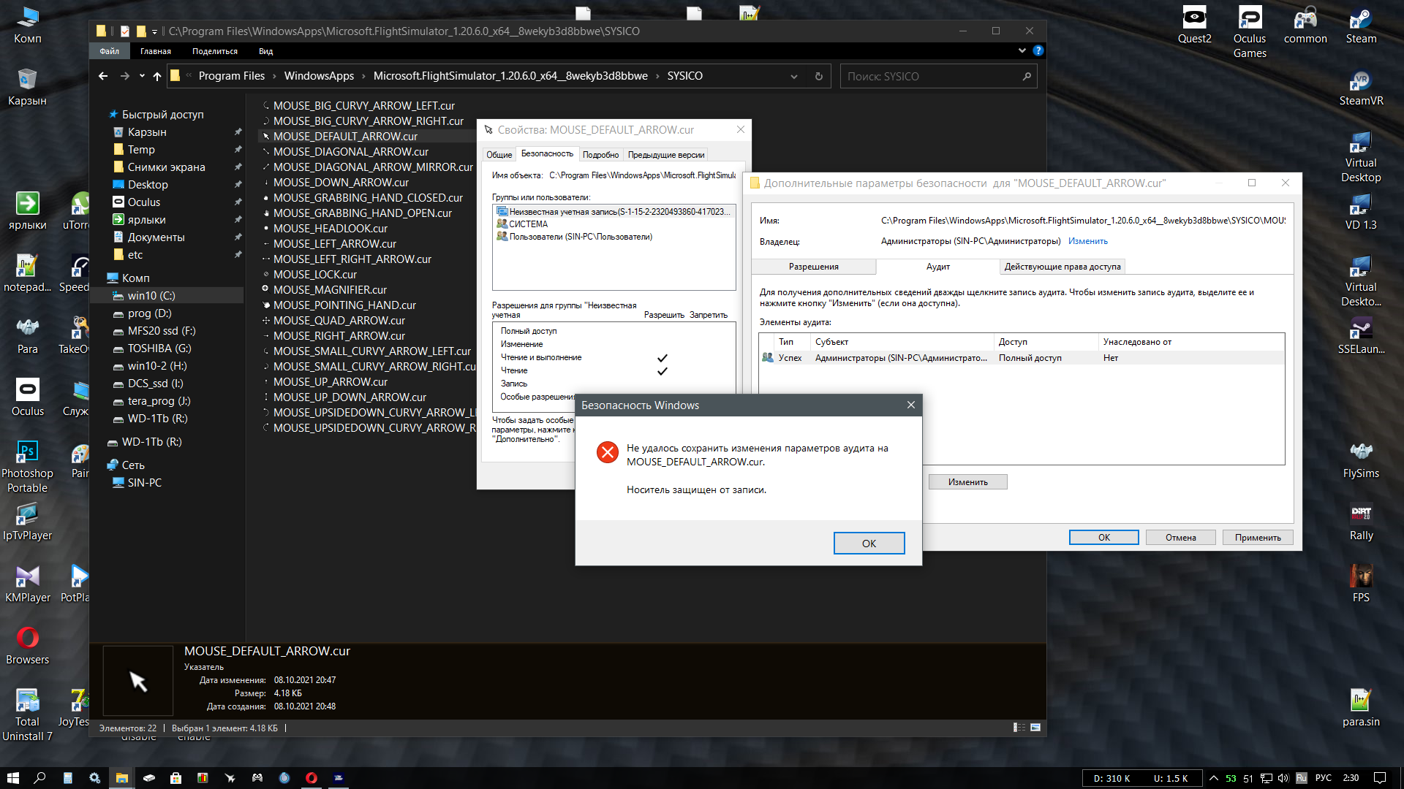The height and width of the screenshot is (789, 1404).
Task: Click OK in Windows Security error dialog
Action: click(x=869, y=544)
